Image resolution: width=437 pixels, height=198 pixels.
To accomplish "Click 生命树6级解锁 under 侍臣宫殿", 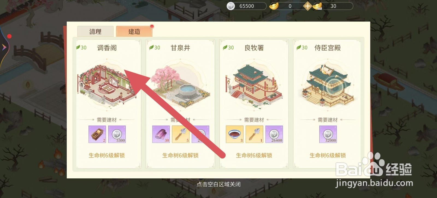I will pos(328,155).
